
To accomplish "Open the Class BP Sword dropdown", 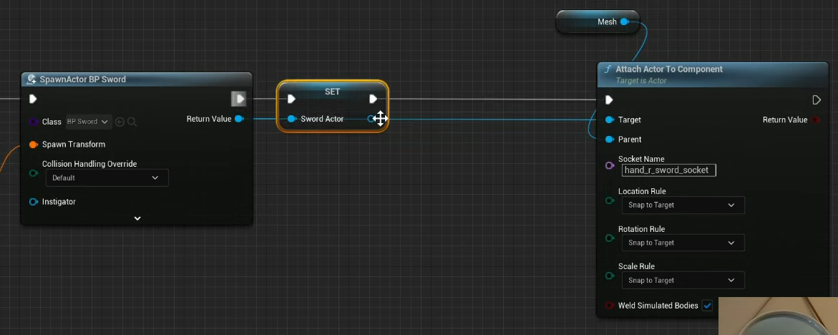I will pos(89,122).
